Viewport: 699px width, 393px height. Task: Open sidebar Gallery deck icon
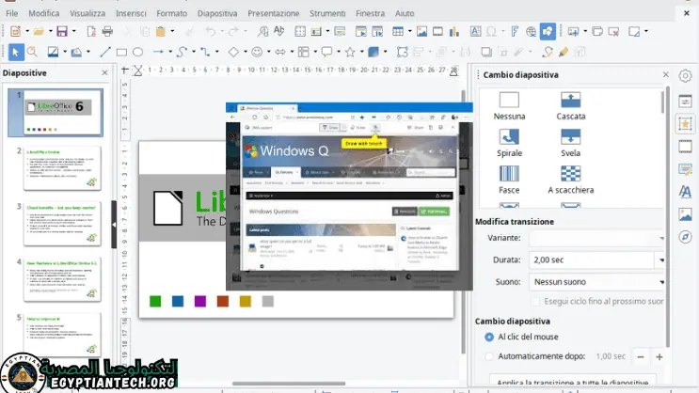[x=685, y=214]
